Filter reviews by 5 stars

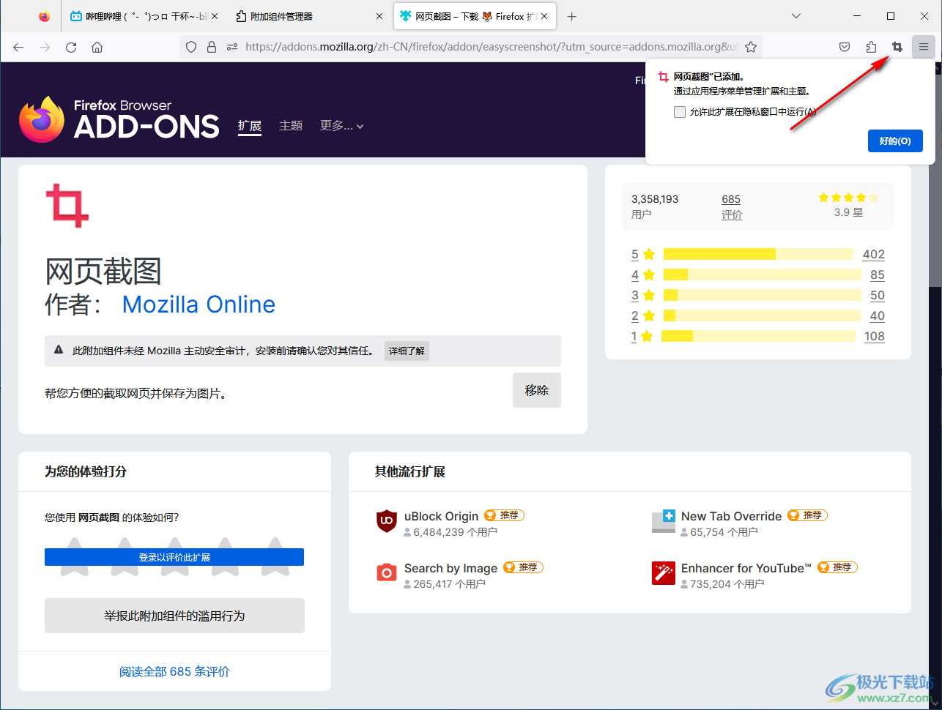[642, 254]
